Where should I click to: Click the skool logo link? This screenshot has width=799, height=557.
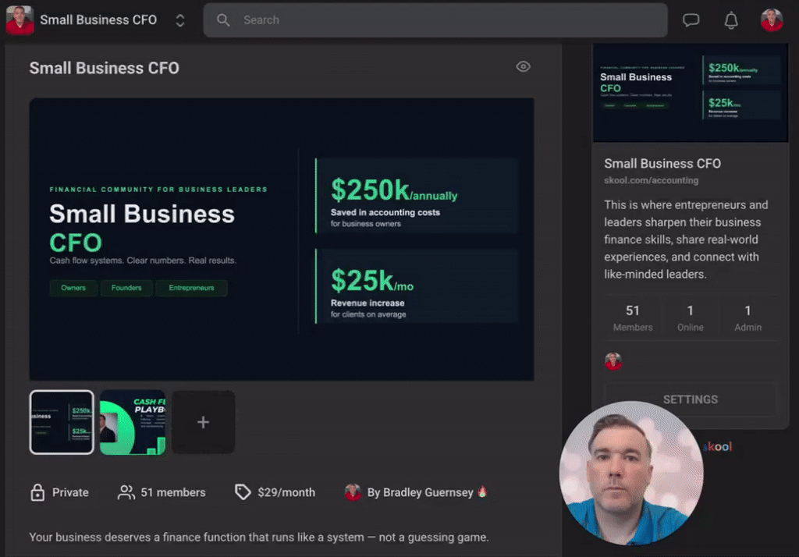(x=718, y=447)
